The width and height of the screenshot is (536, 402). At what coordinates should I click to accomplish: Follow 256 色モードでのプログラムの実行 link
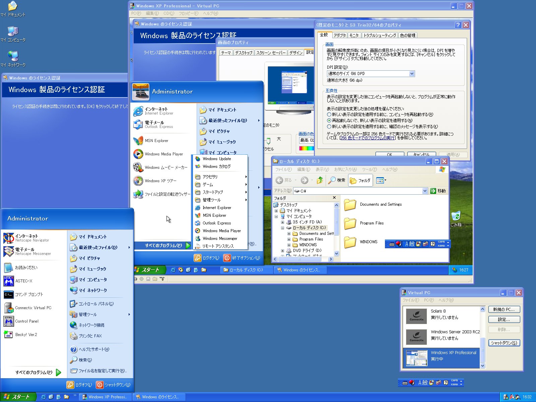pyautogui.click(x=367, y=138)
